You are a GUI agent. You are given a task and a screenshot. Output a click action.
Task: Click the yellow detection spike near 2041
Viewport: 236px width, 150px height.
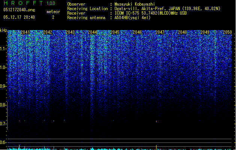(20, 147)
